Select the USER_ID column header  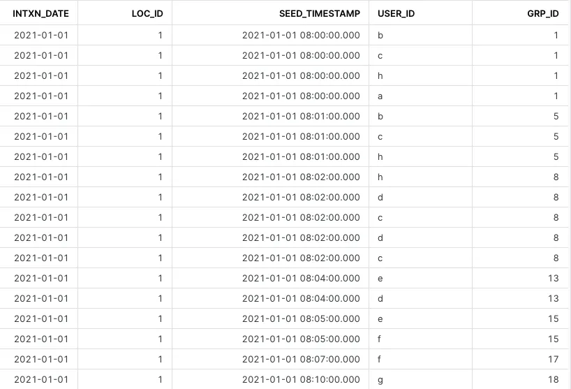point(396,14)
